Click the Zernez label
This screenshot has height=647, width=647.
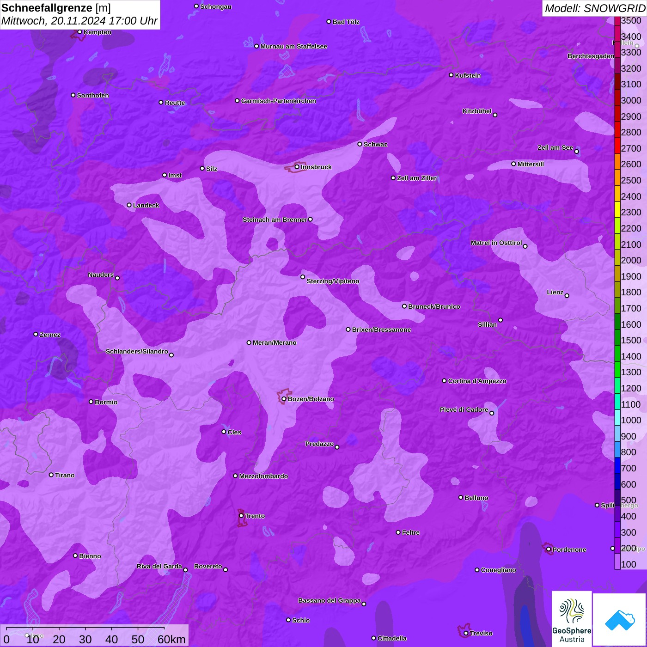tap(50, 335)
